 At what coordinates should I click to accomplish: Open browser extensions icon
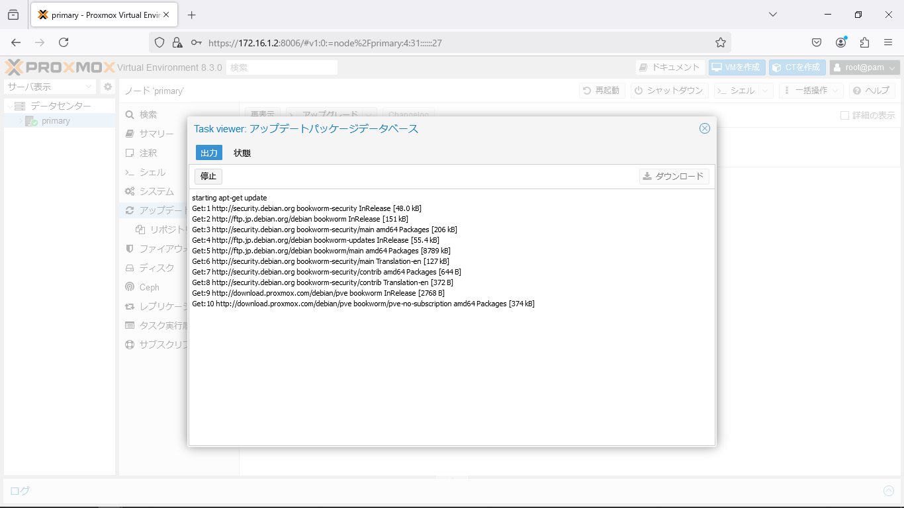(x=864, y=42)
